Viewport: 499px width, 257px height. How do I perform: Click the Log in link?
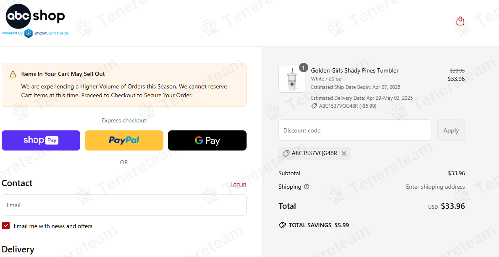click(x=238, y=184)
